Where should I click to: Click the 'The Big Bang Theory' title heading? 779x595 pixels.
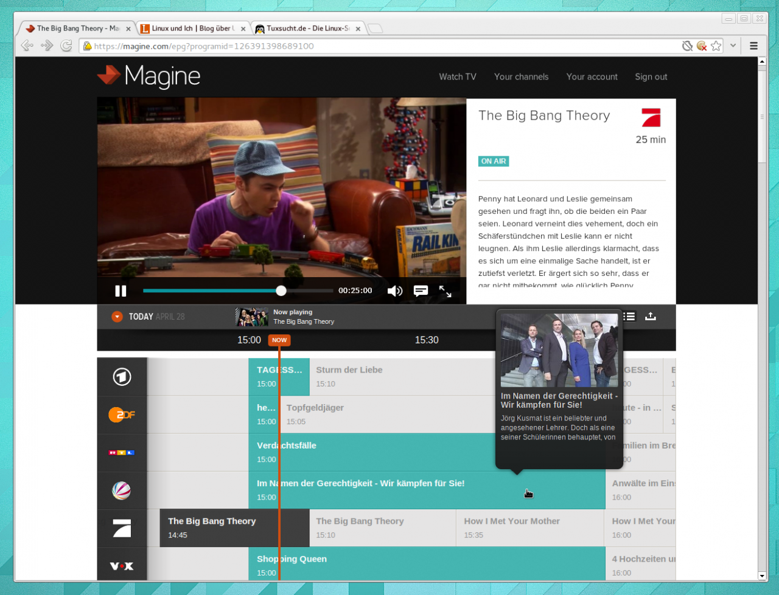(544, 115)
